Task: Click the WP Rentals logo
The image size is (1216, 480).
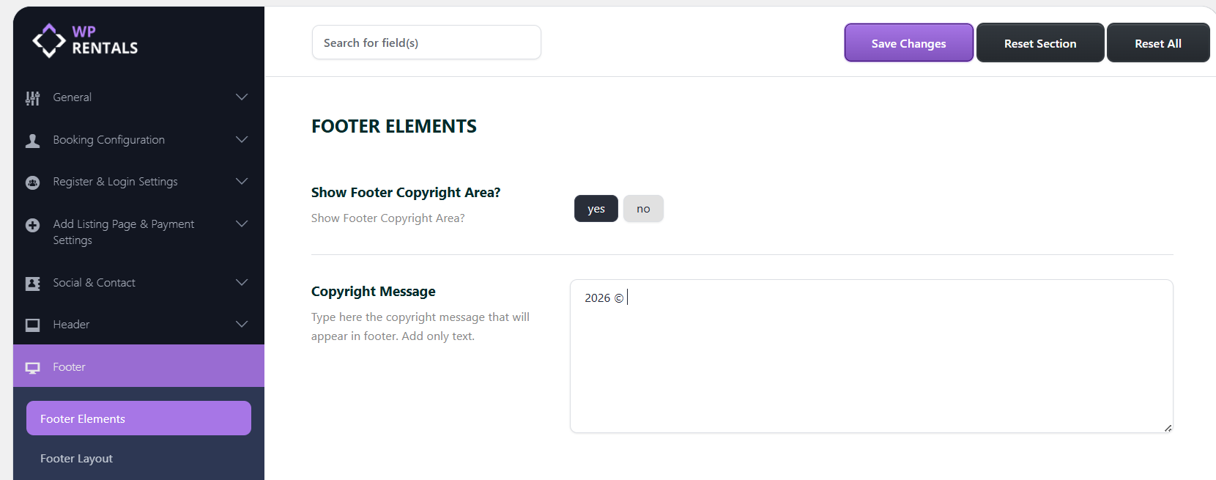Action: point(85,40)
